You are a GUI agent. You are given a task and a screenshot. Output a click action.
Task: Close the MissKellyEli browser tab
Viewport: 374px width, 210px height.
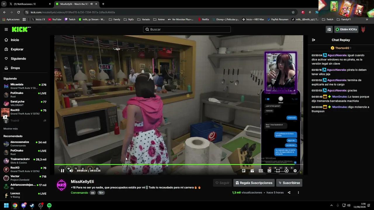coord(96,4)
